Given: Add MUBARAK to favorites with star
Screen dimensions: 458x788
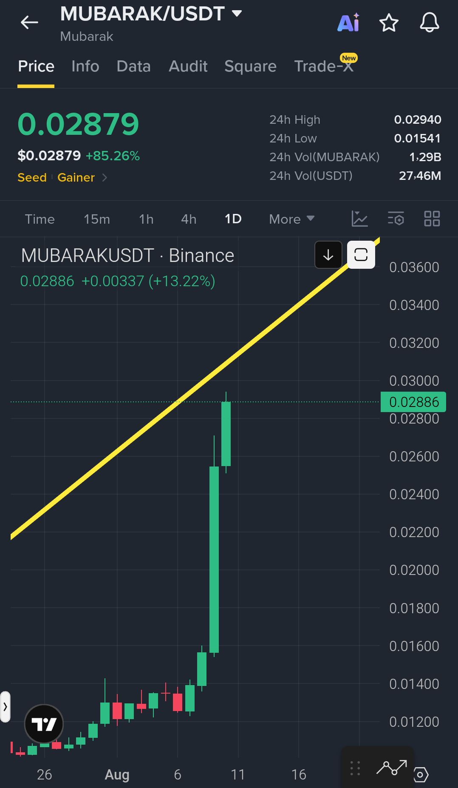Looking at the screenshot, I should click(x=389, y=23).
